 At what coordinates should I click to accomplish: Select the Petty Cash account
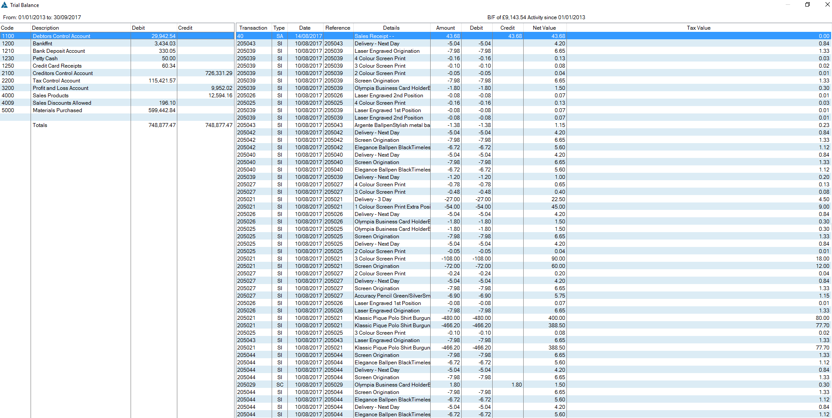[117, 58]
